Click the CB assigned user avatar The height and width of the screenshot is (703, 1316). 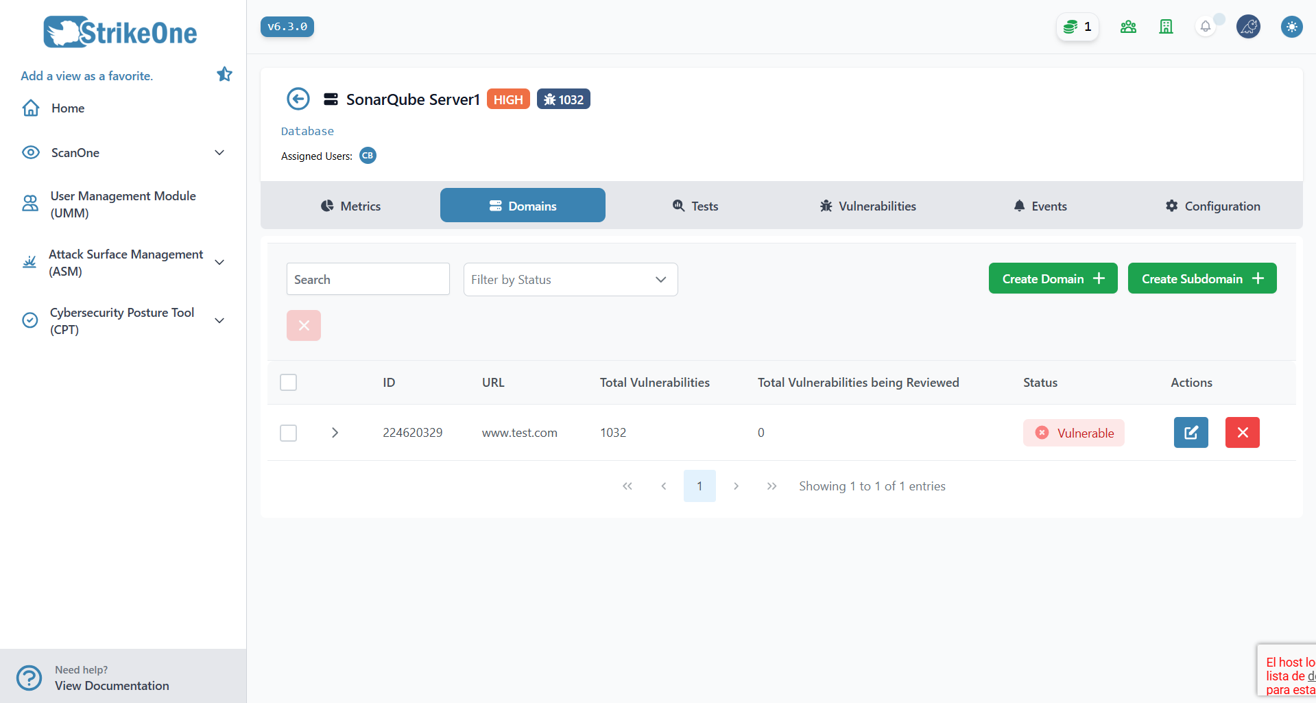click(368, 156)
